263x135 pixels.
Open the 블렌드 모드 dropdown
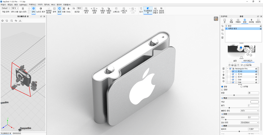[x=250, y=111]
